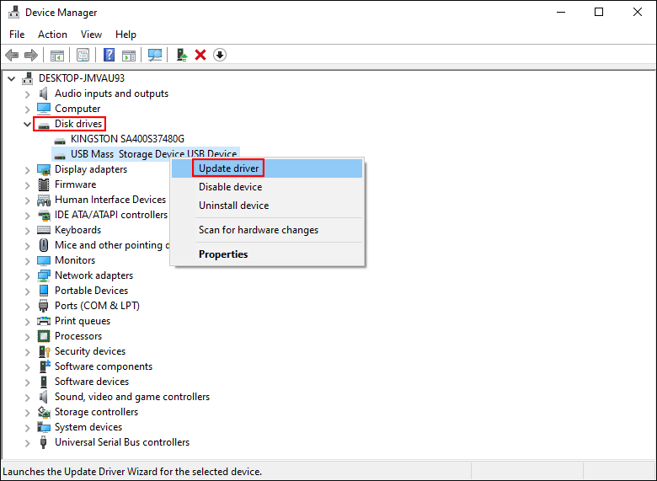Click the Forward arrow toolbar icon
The height and width of the screenshot is (481, 657).
point(31,55)
